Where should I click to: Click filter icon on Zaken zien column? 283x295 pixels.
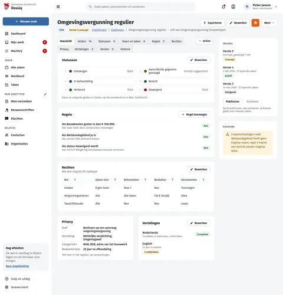click(x=115, y=180)
